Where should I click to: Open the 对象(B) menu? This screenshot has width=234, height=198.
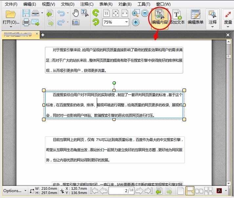[125, 4]
